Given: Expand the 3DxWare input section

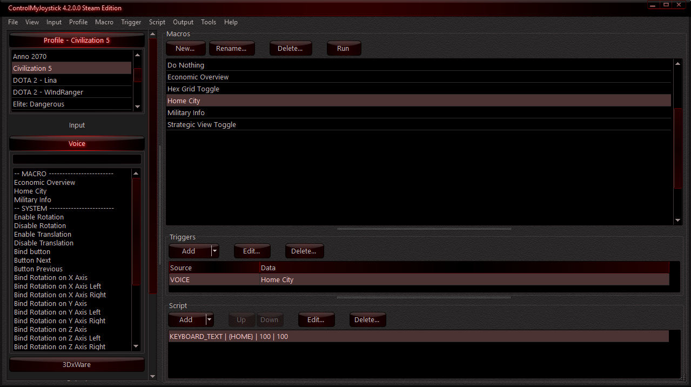Looking at the screenshot, I should point(77,365).
